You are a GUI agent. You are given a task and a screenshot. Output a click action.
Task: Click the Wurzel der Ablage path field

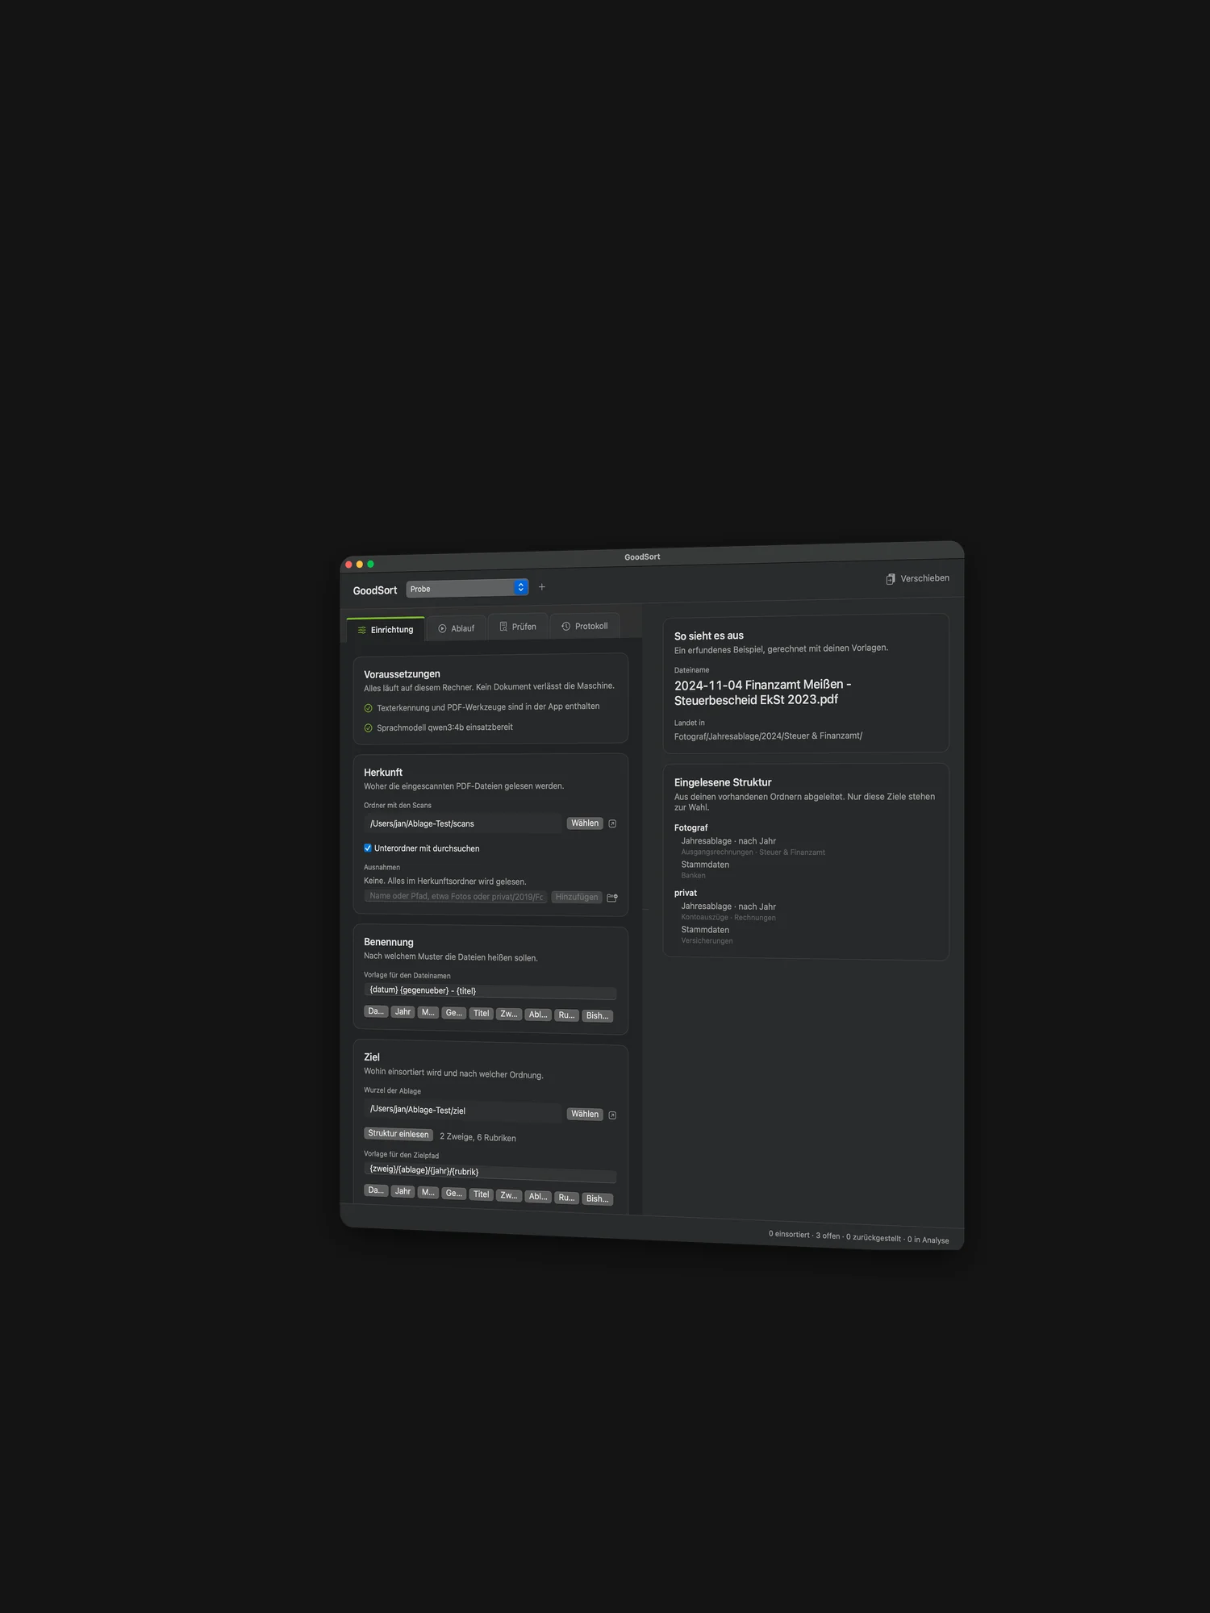(463, 1111)
